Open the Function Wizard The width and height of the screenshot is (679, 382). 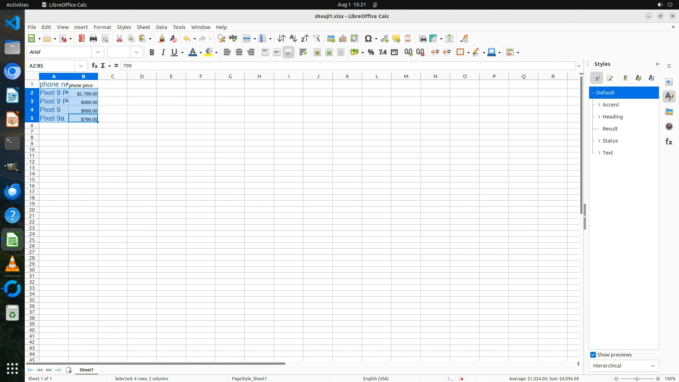(x=94, y=66)
